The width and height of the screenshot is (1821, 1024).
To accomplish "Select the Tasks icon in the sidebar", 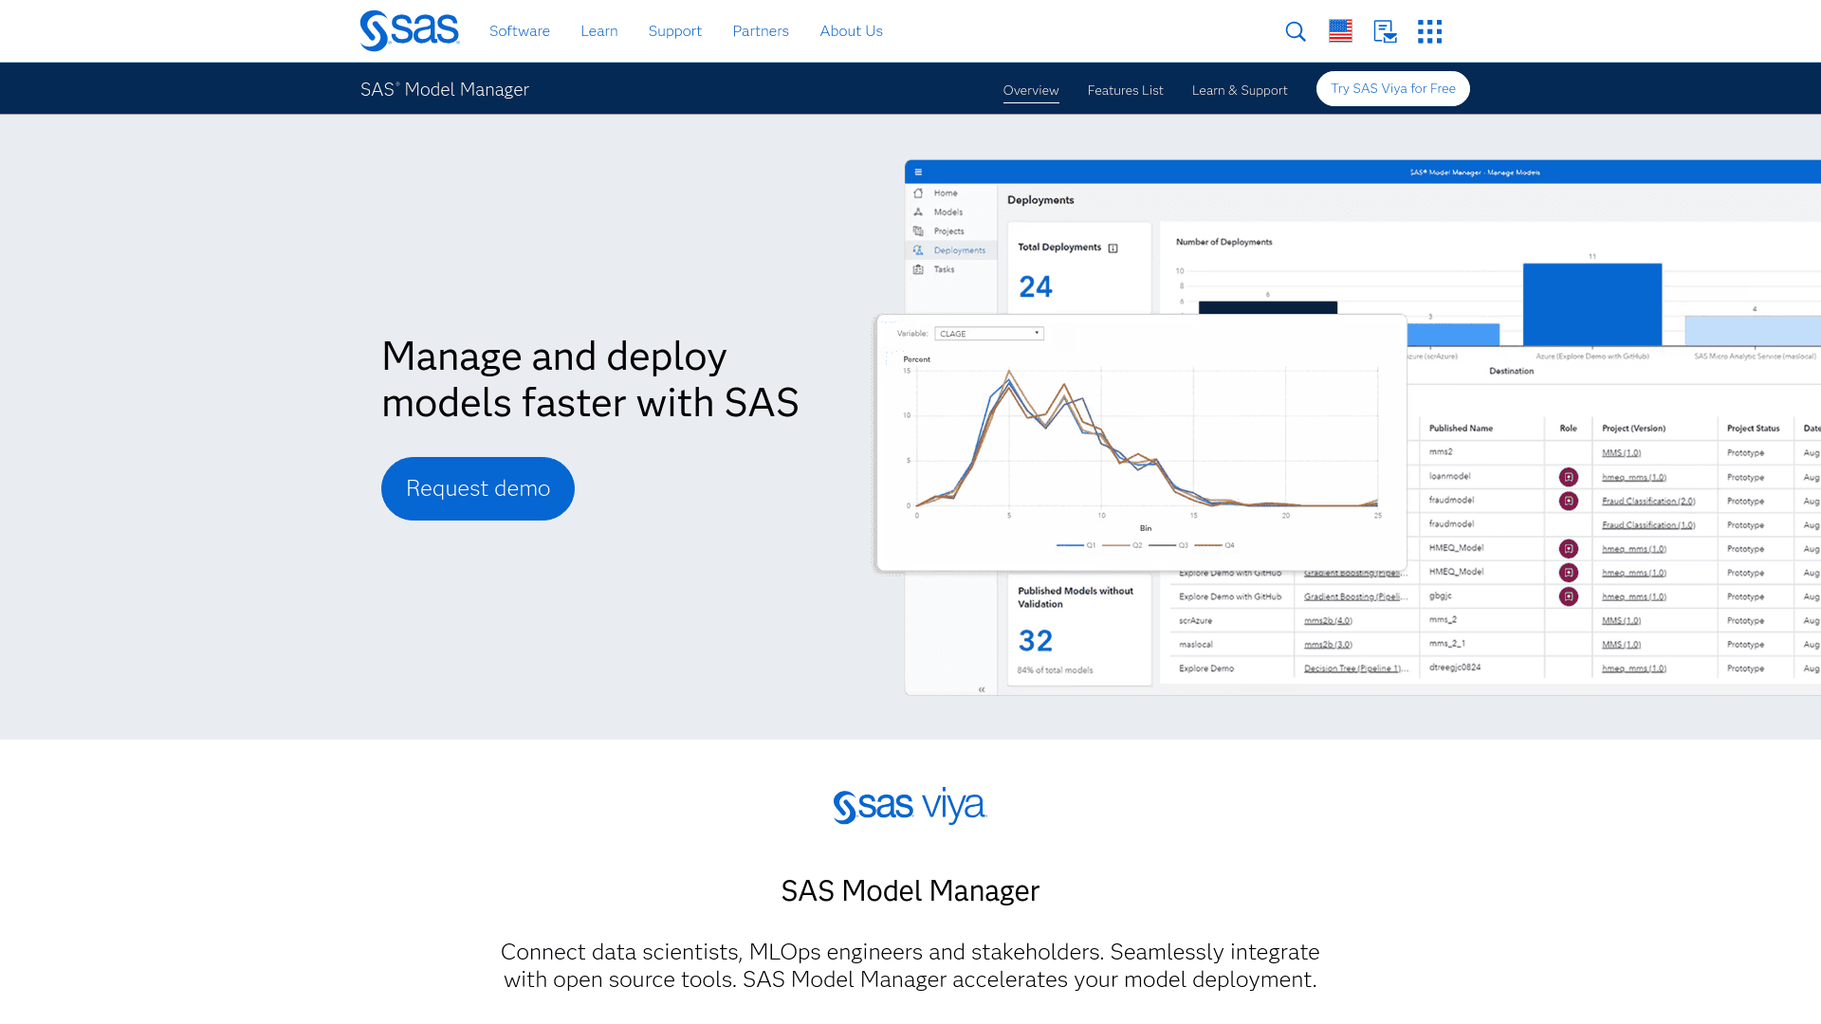I will pyautogui.click(x=918, y=269).
